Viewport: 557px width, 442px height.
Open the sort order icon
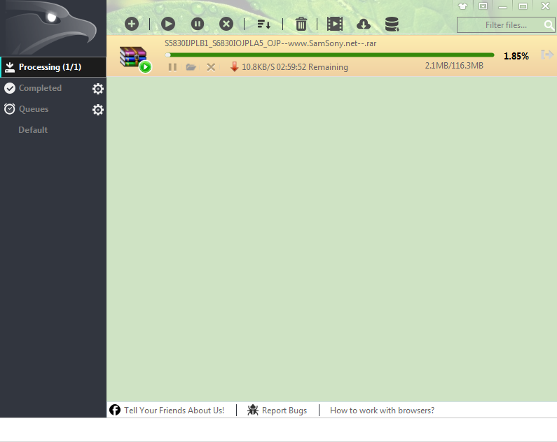[x=264, y=24]
